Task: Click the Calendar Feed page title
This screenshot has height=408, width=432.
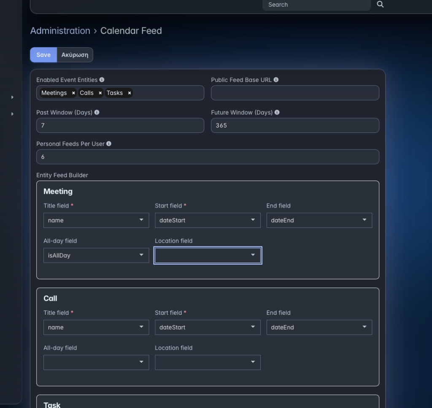Action: pos(131,30)
